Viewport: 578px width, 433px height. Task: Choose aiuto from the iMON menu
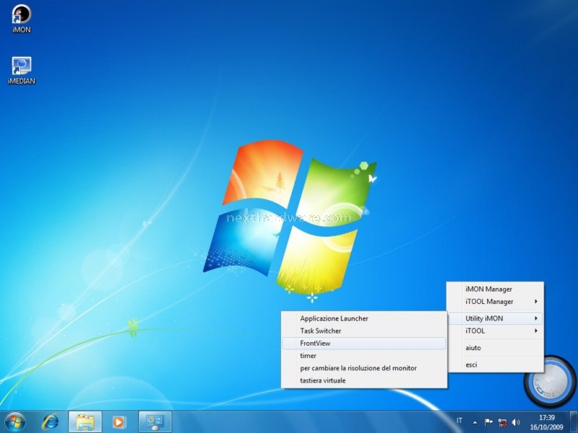(x=495, y=348)
